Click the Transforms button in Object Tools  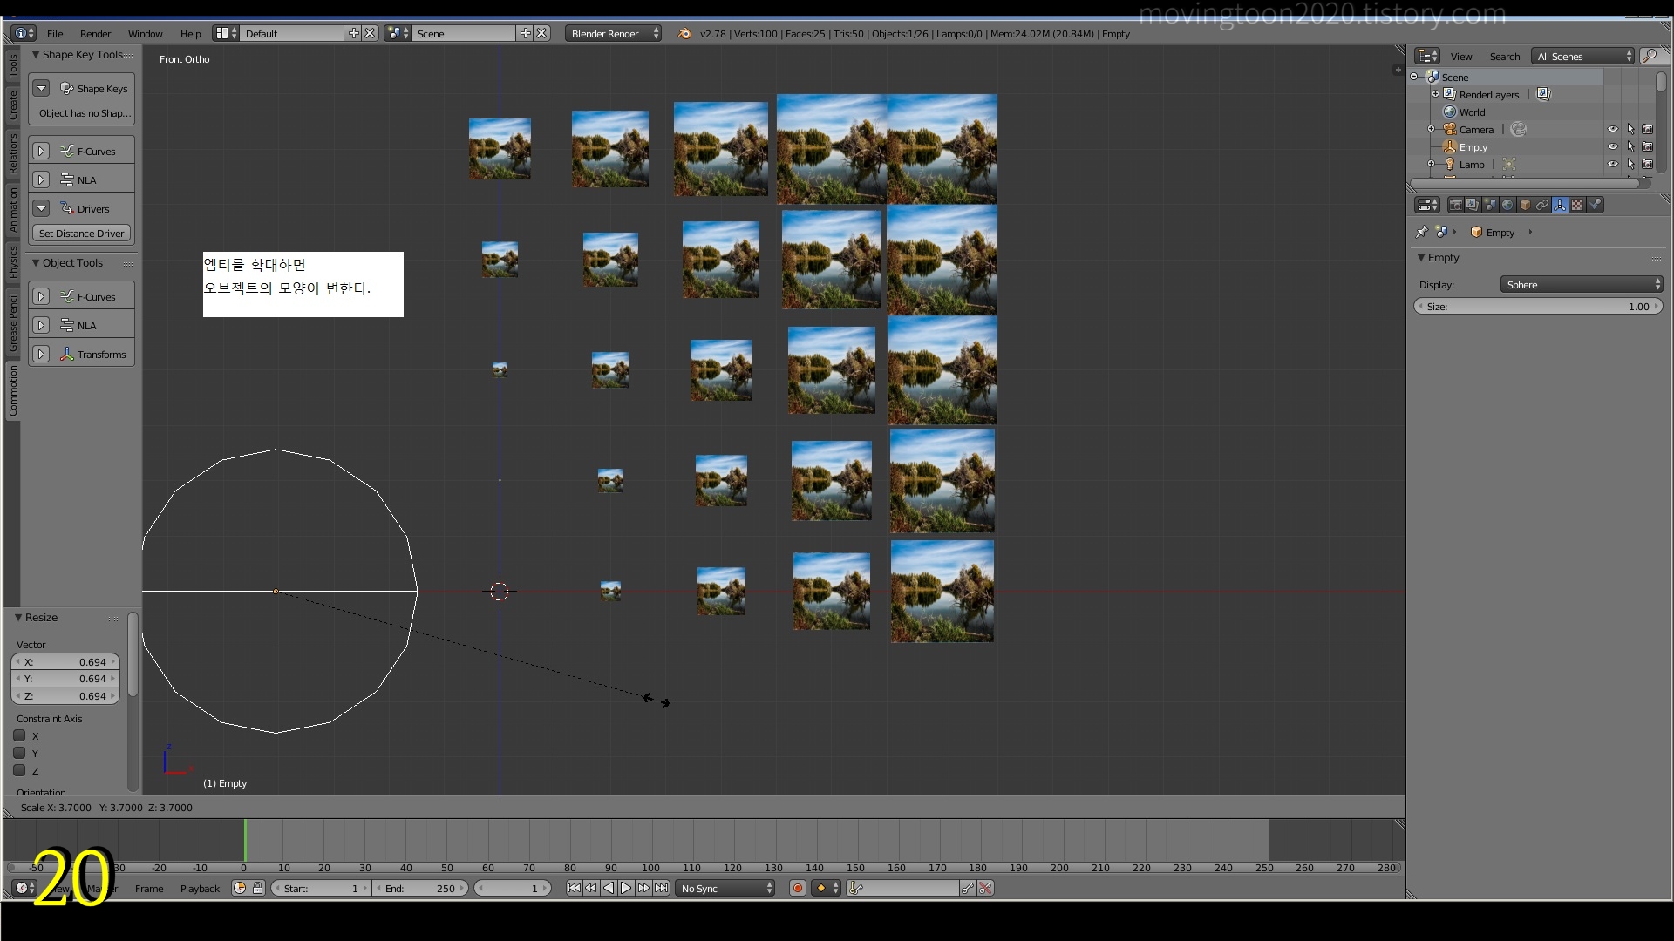[x=92, y=354]
